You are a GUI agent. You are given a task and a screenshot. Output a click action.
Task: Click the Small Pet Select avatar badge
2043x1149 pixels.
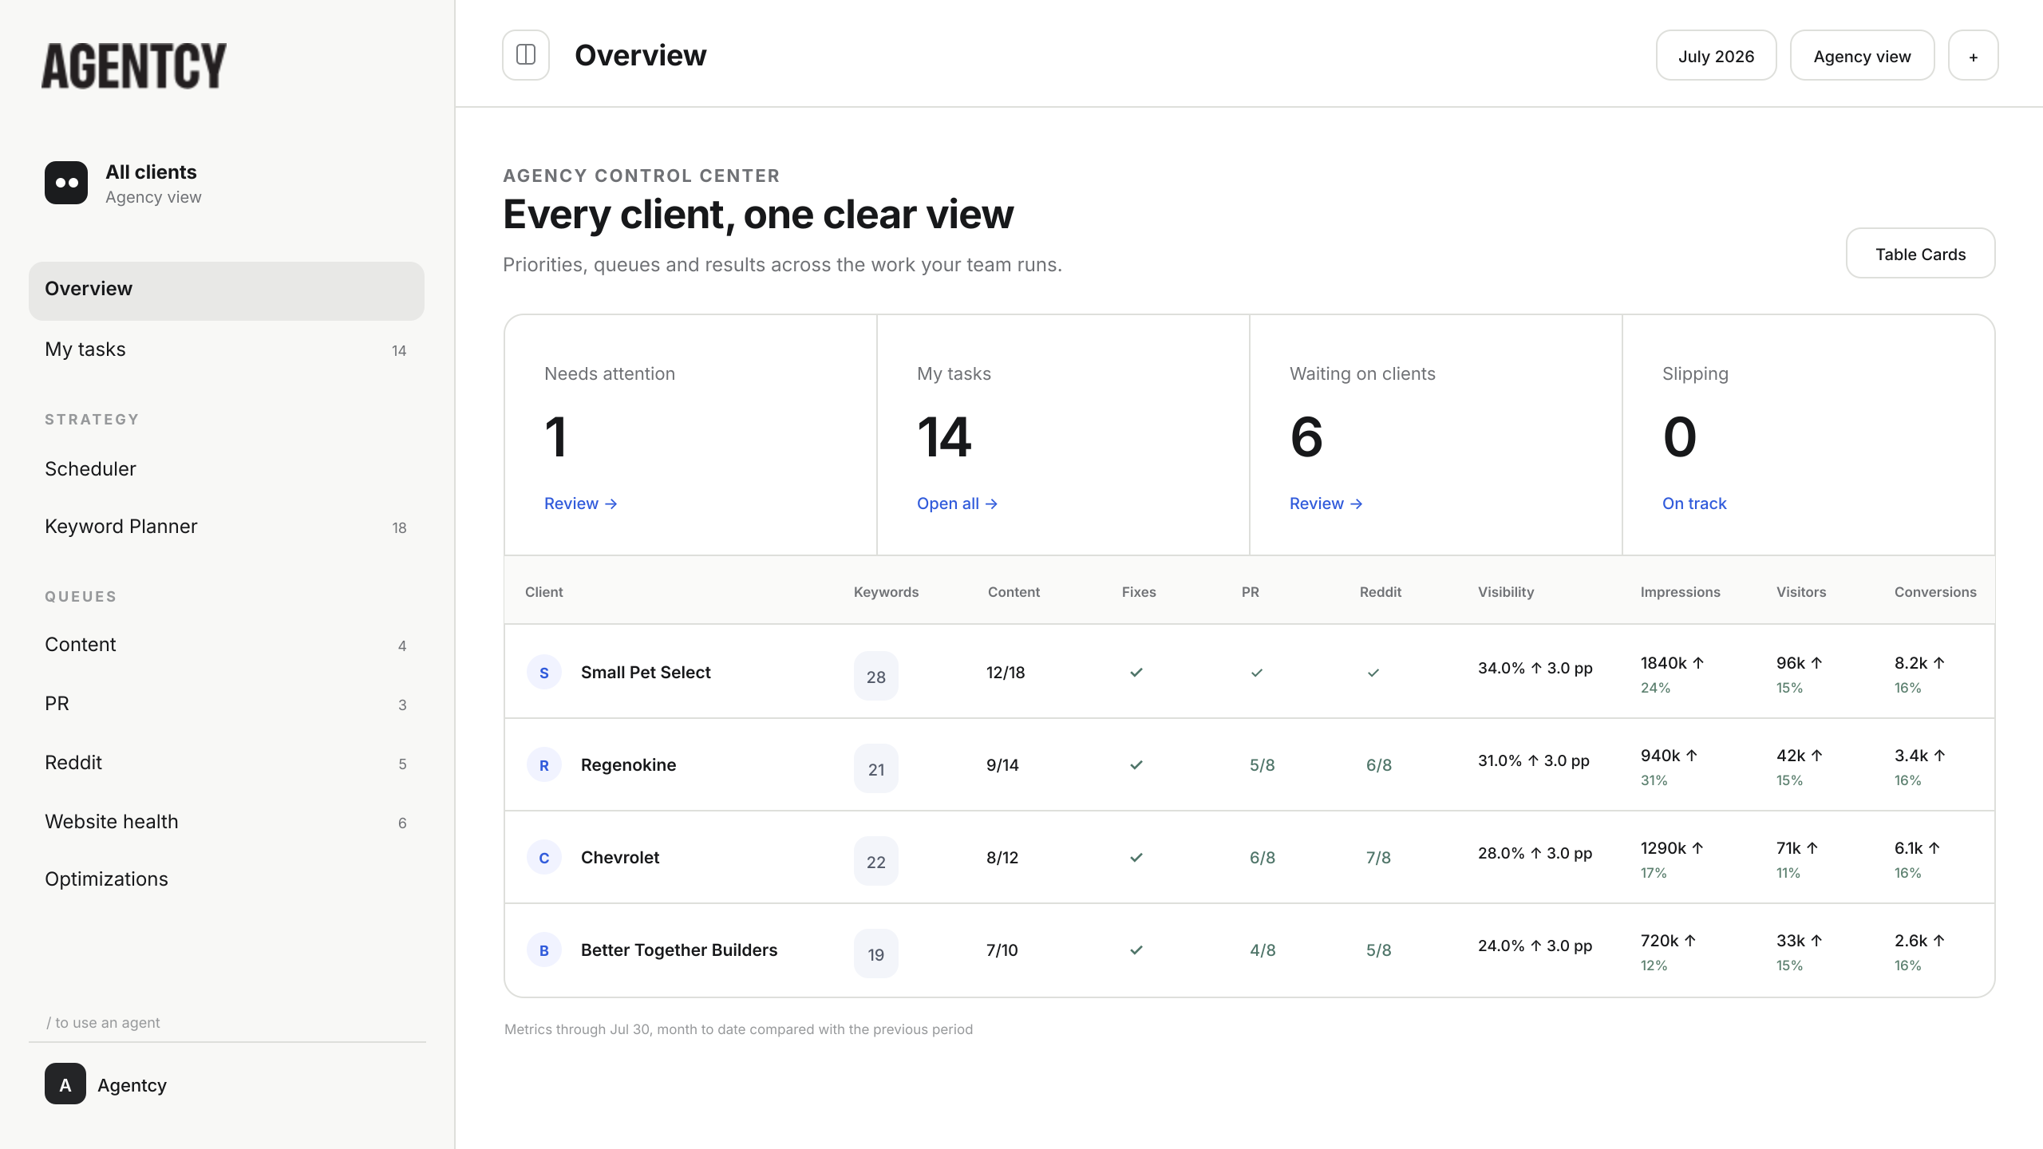[544, 673]
